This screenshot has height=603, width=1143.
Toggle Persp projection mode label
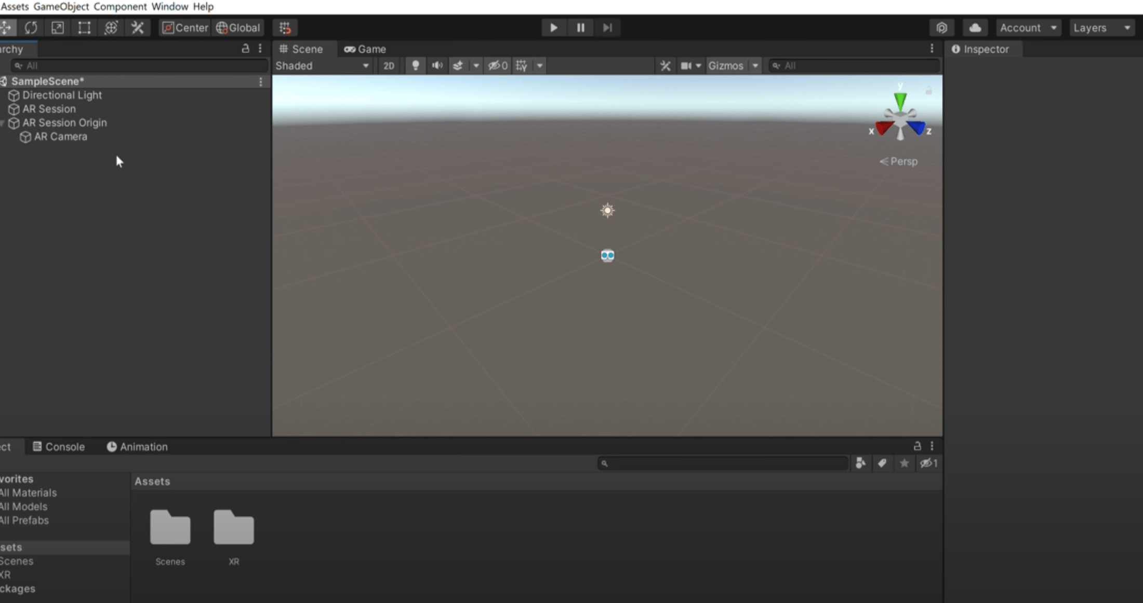click(898, 161)
